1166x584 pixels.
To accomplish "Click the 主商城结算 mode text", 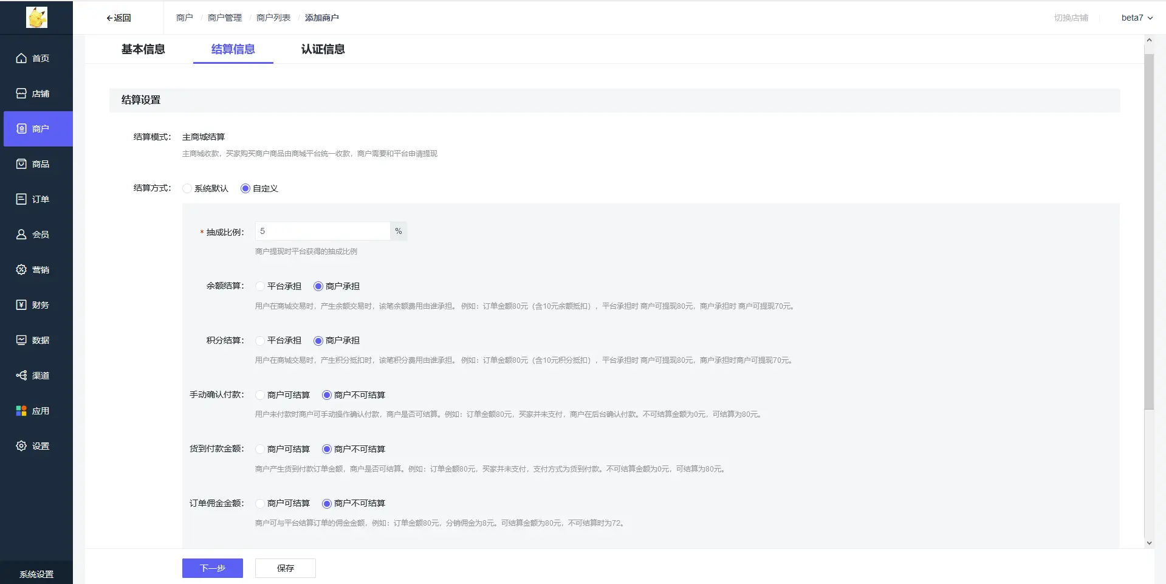I will tap(204, 137).
